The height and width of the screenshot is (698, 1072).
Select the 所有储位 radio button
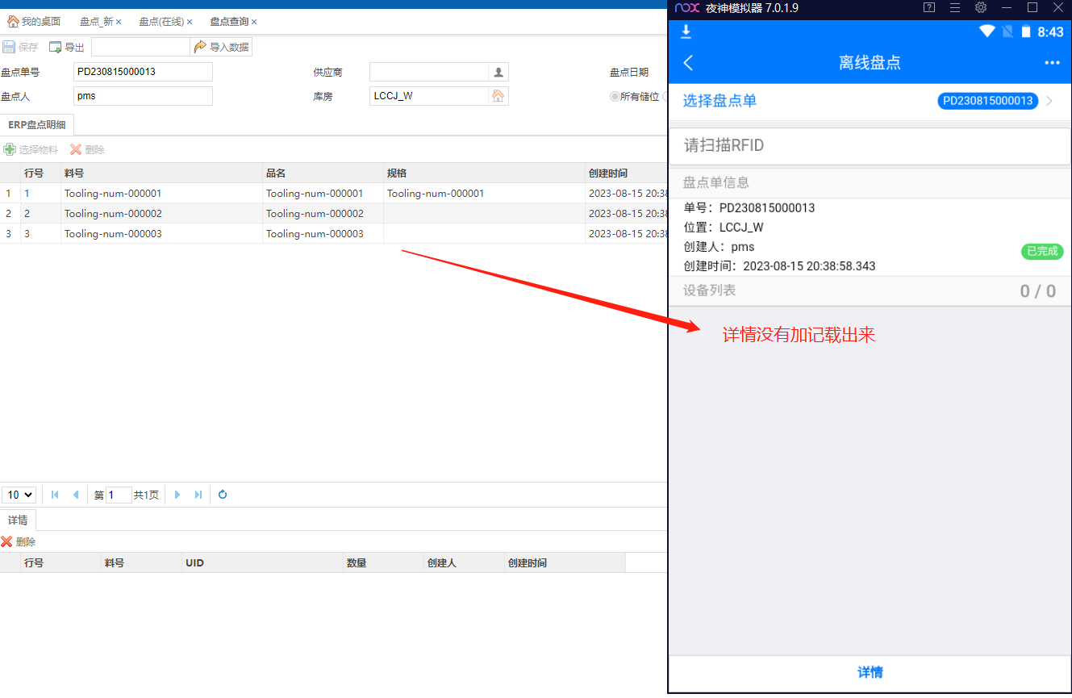[615, 97]
